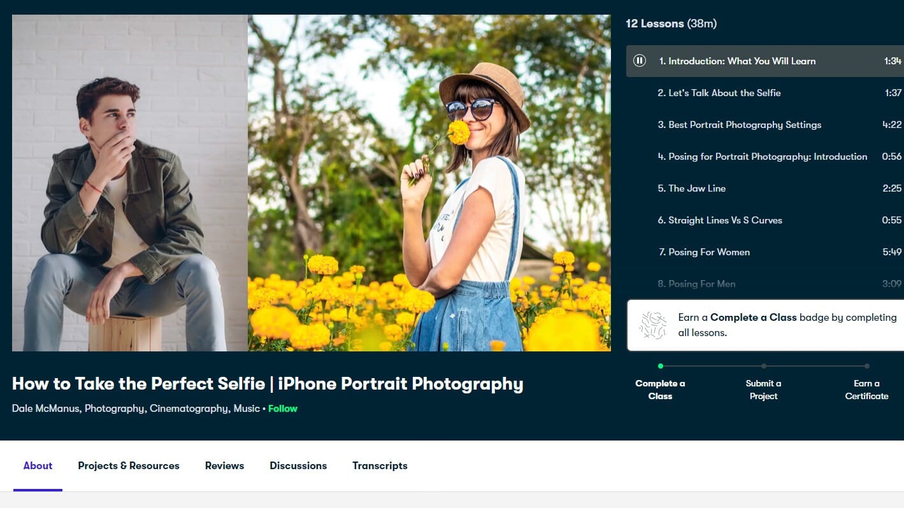
Task: Select the green Complete a Class milestone dot
Action: 661,366
